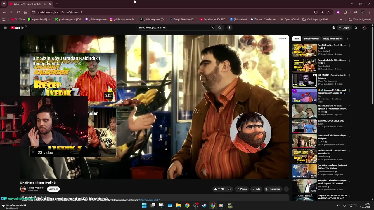Open the YouTube account avatar menu
Image resolution: width=374 pixels, height=210 pixels.
click(364, 28)
